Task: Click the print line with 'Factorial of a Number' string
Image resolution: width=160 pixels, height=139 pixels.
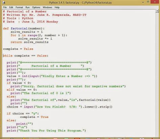Action: pos(45,66)
